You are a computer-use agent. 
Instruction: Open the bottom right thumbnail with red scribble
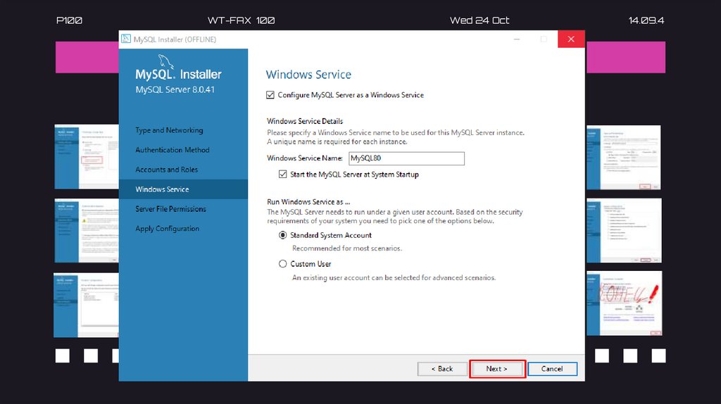pos(625,303)
